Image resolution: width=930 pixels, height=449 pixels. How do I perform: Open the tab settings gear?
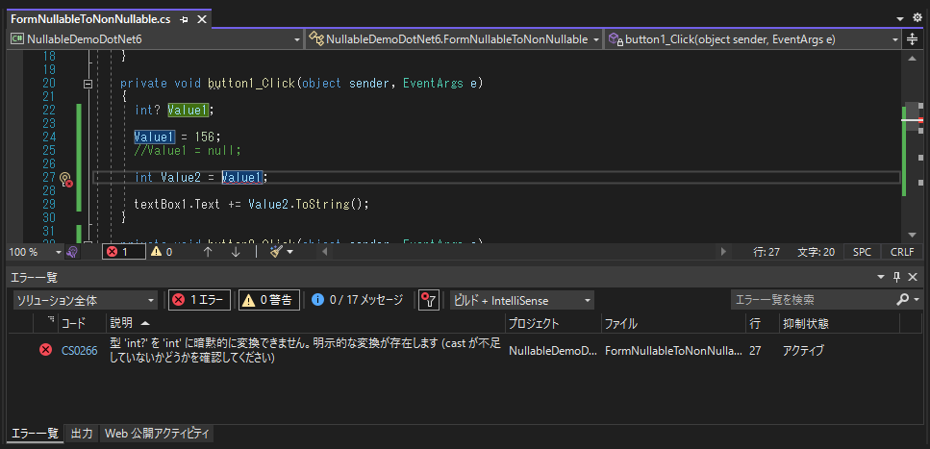[x=917, y=19]
